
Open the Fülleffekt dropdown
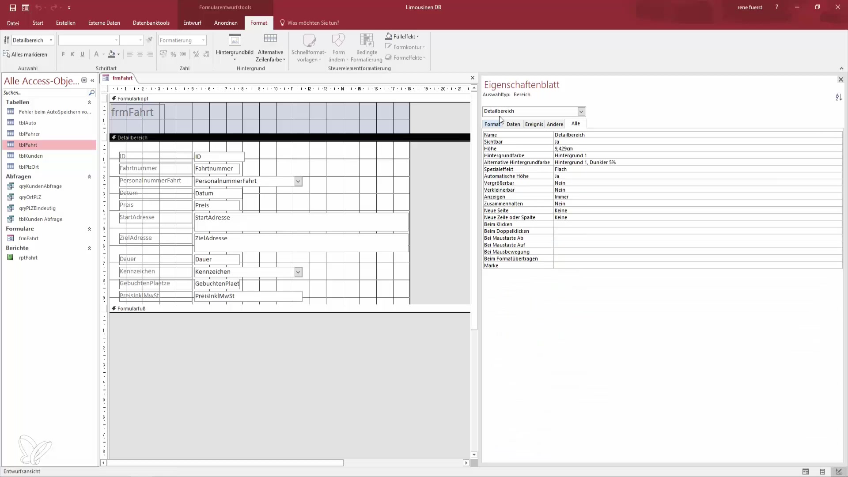tap(403, 37)
